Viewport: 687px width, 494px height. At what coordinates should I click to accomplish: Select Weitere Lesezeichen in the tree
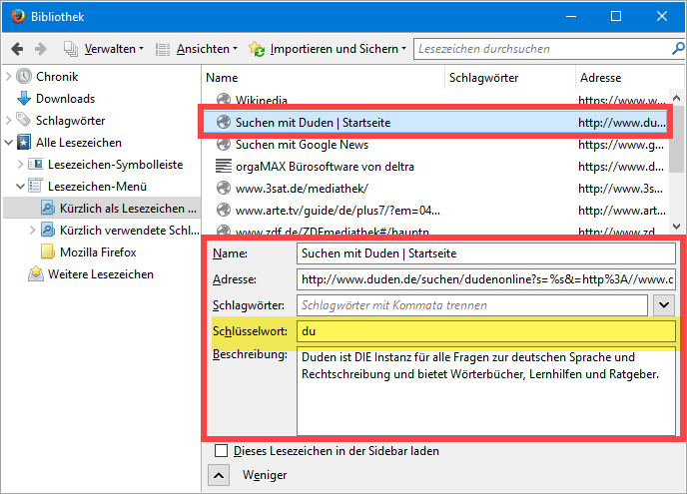(101, 274)
